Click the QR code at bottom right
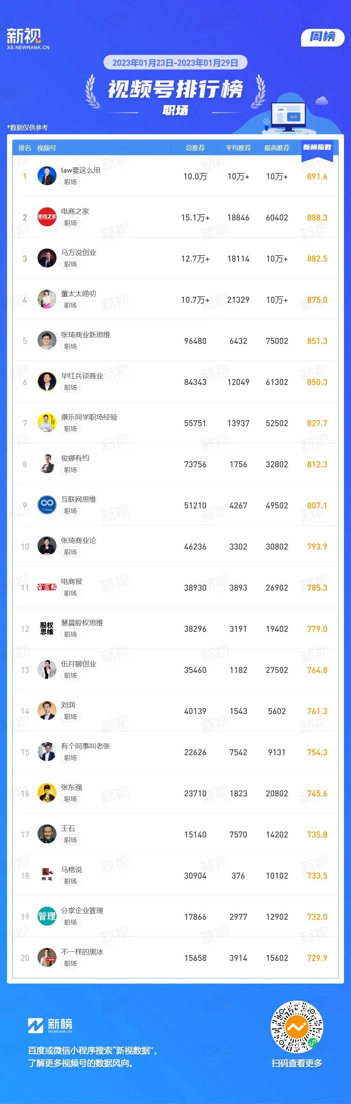 [x=297, y=1028]
